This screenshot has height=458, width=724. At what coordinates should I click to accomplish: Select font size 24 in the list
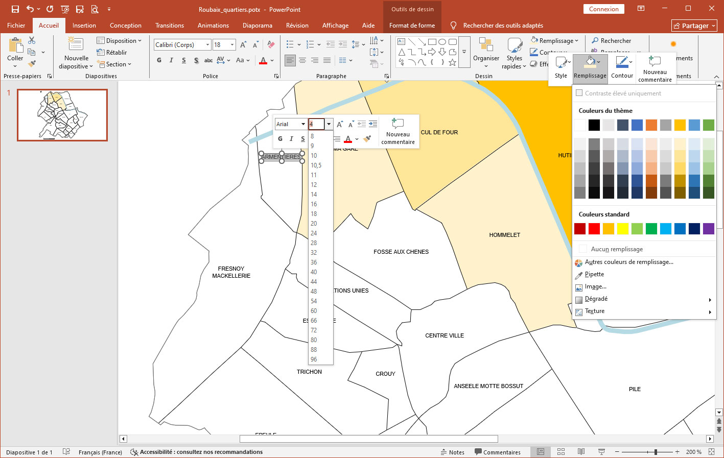pos(314,233)
